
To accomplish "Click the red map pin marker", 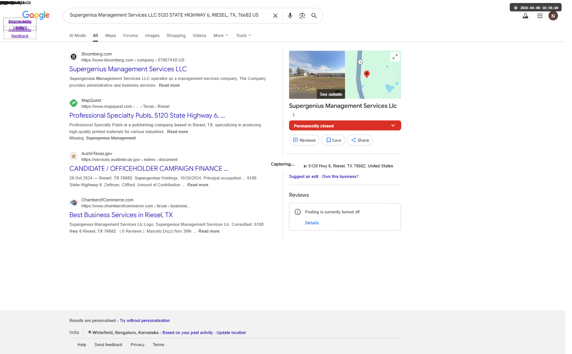I will (367, 74).
